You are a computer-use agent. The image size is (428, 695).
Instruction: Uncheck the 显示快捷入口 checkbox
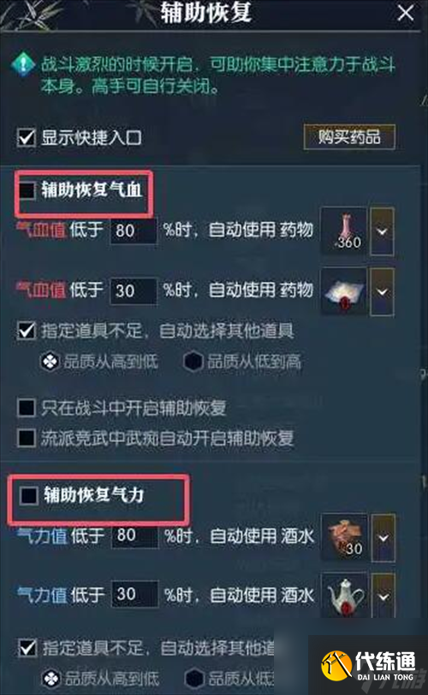click(27, 137)
